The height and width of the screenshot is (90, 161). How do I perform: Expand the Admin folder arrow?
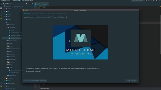8,30
